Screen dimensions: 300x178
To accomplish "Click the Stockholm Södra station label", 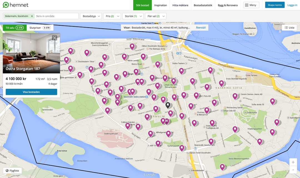I will [x=134, y=97].
